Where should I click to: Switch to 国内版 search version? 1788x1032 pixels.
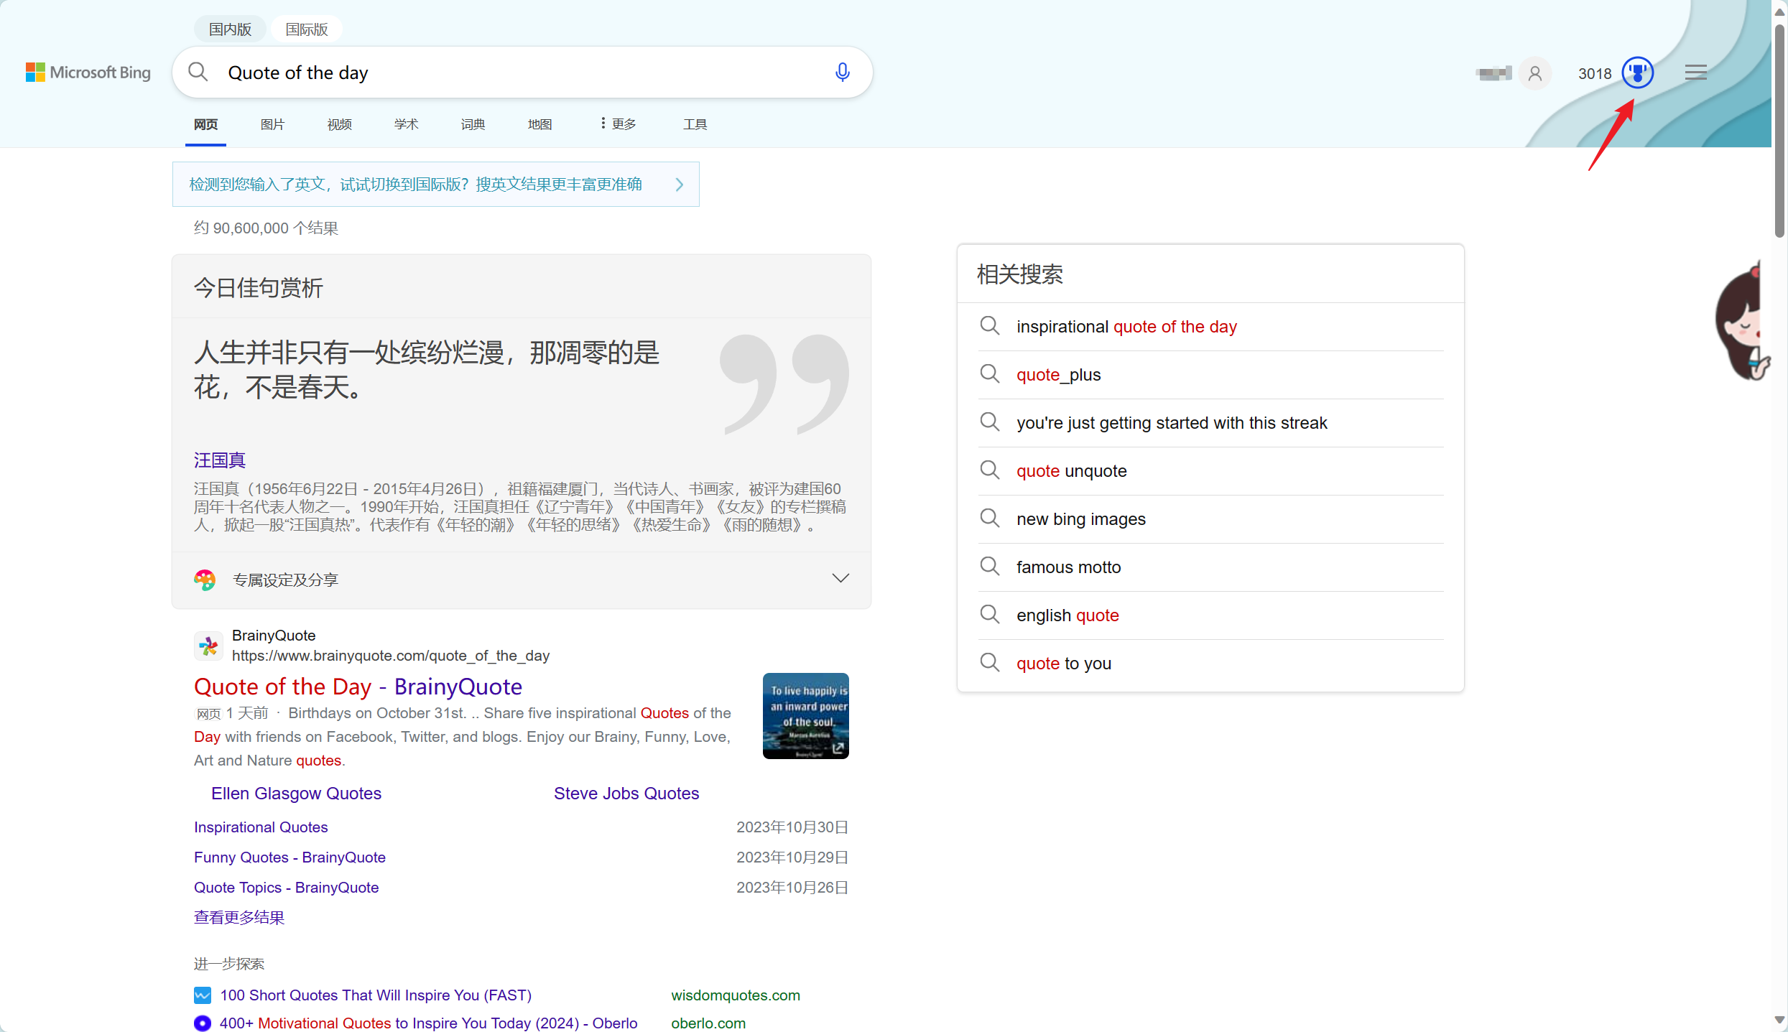click(x=230, y=29)
